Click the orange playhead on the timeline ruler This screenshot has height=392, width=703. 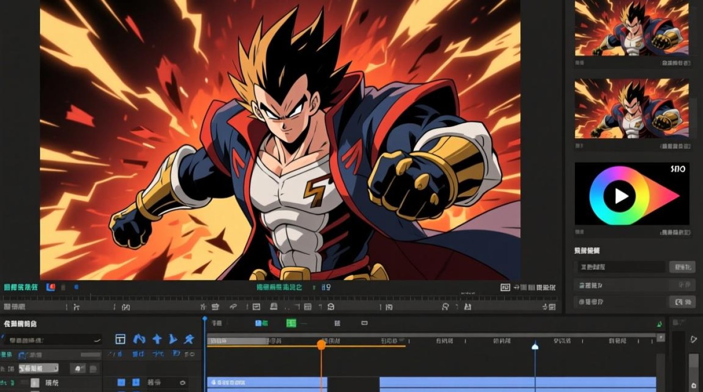tap(321, 344)
